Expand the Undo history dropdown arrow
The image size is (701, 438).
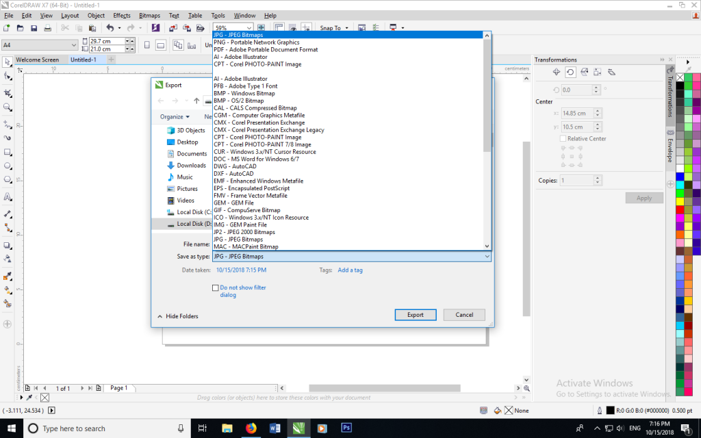coord(119,27)
